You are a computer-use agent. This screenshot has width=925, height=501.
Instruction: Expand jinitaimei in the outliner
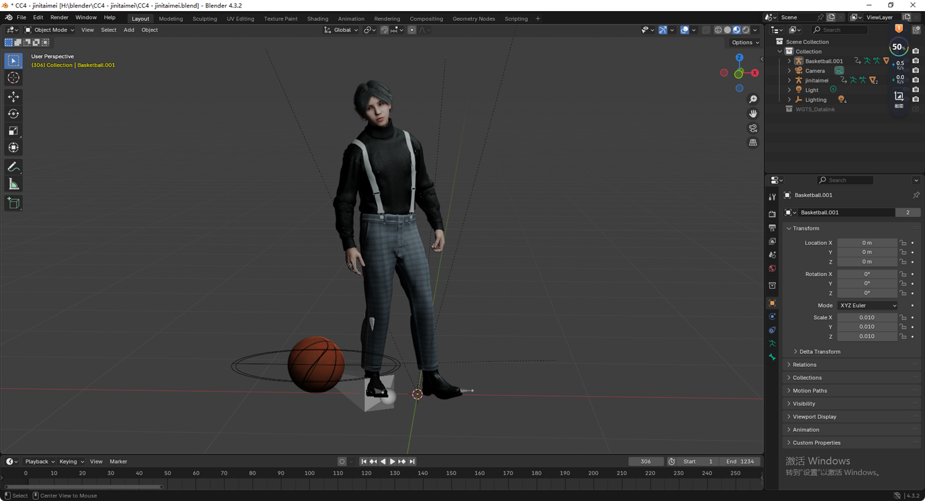pyautogui.click(x=789, y=80)
